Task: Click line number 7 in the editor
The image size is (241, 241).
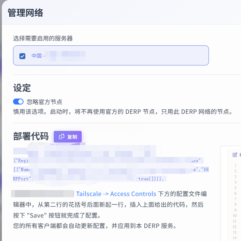Action: pos(235,199)
